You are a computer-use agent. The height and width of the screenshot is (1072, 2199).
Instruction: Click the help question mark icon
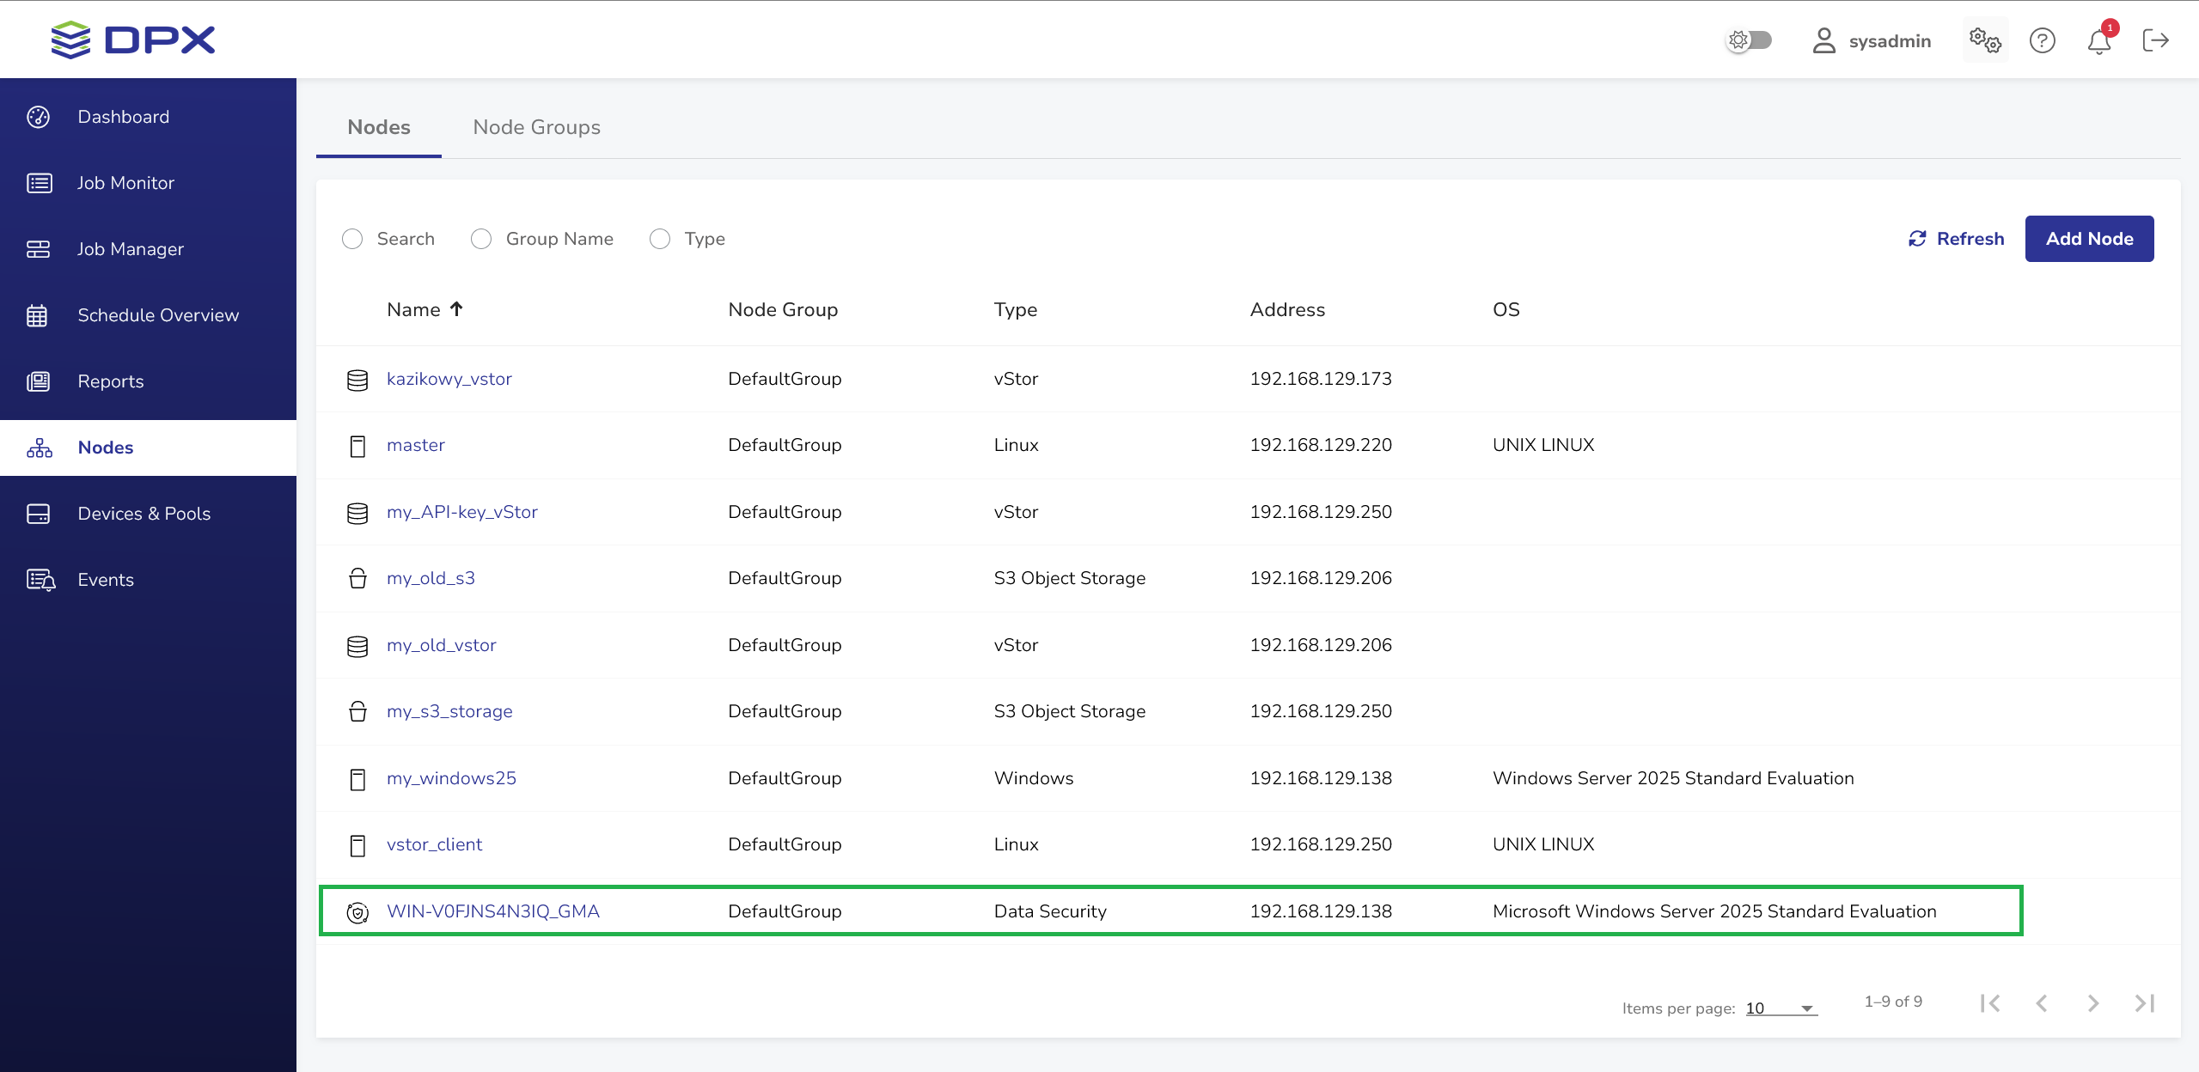tap(2042, 40)
